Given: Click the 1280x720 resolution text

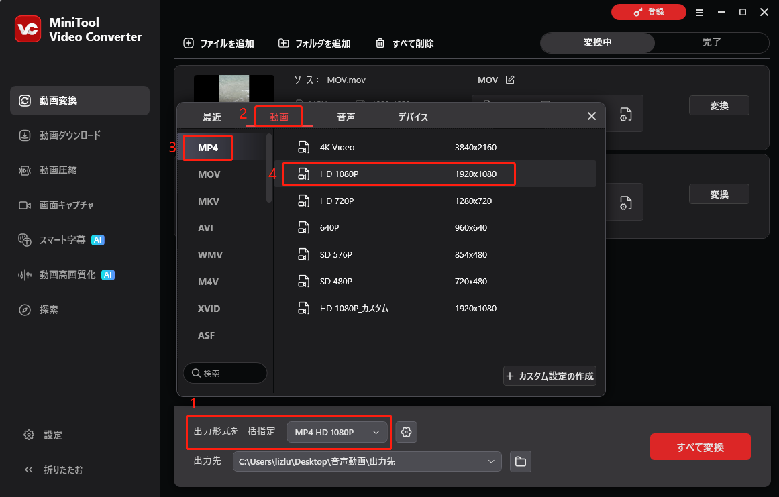Looking at the screenshot, I should pyautogui.click(x=473, y=201).
